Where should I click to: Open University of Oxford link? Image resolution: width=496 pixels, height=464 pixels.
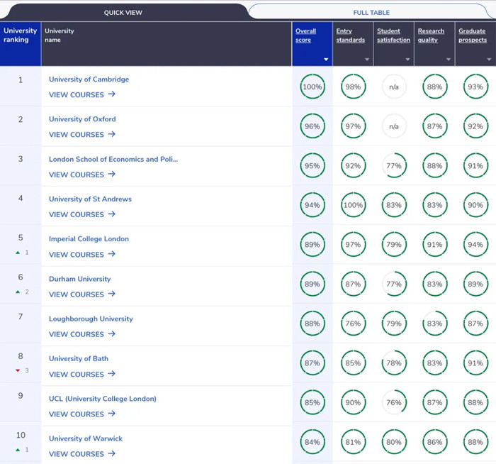tap(82, 119)
